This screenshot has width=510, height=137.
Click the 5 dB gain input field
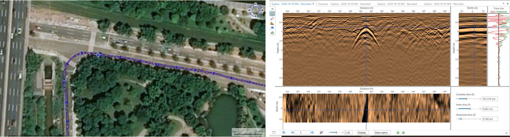pyautogui.click(x=348, y=132)
